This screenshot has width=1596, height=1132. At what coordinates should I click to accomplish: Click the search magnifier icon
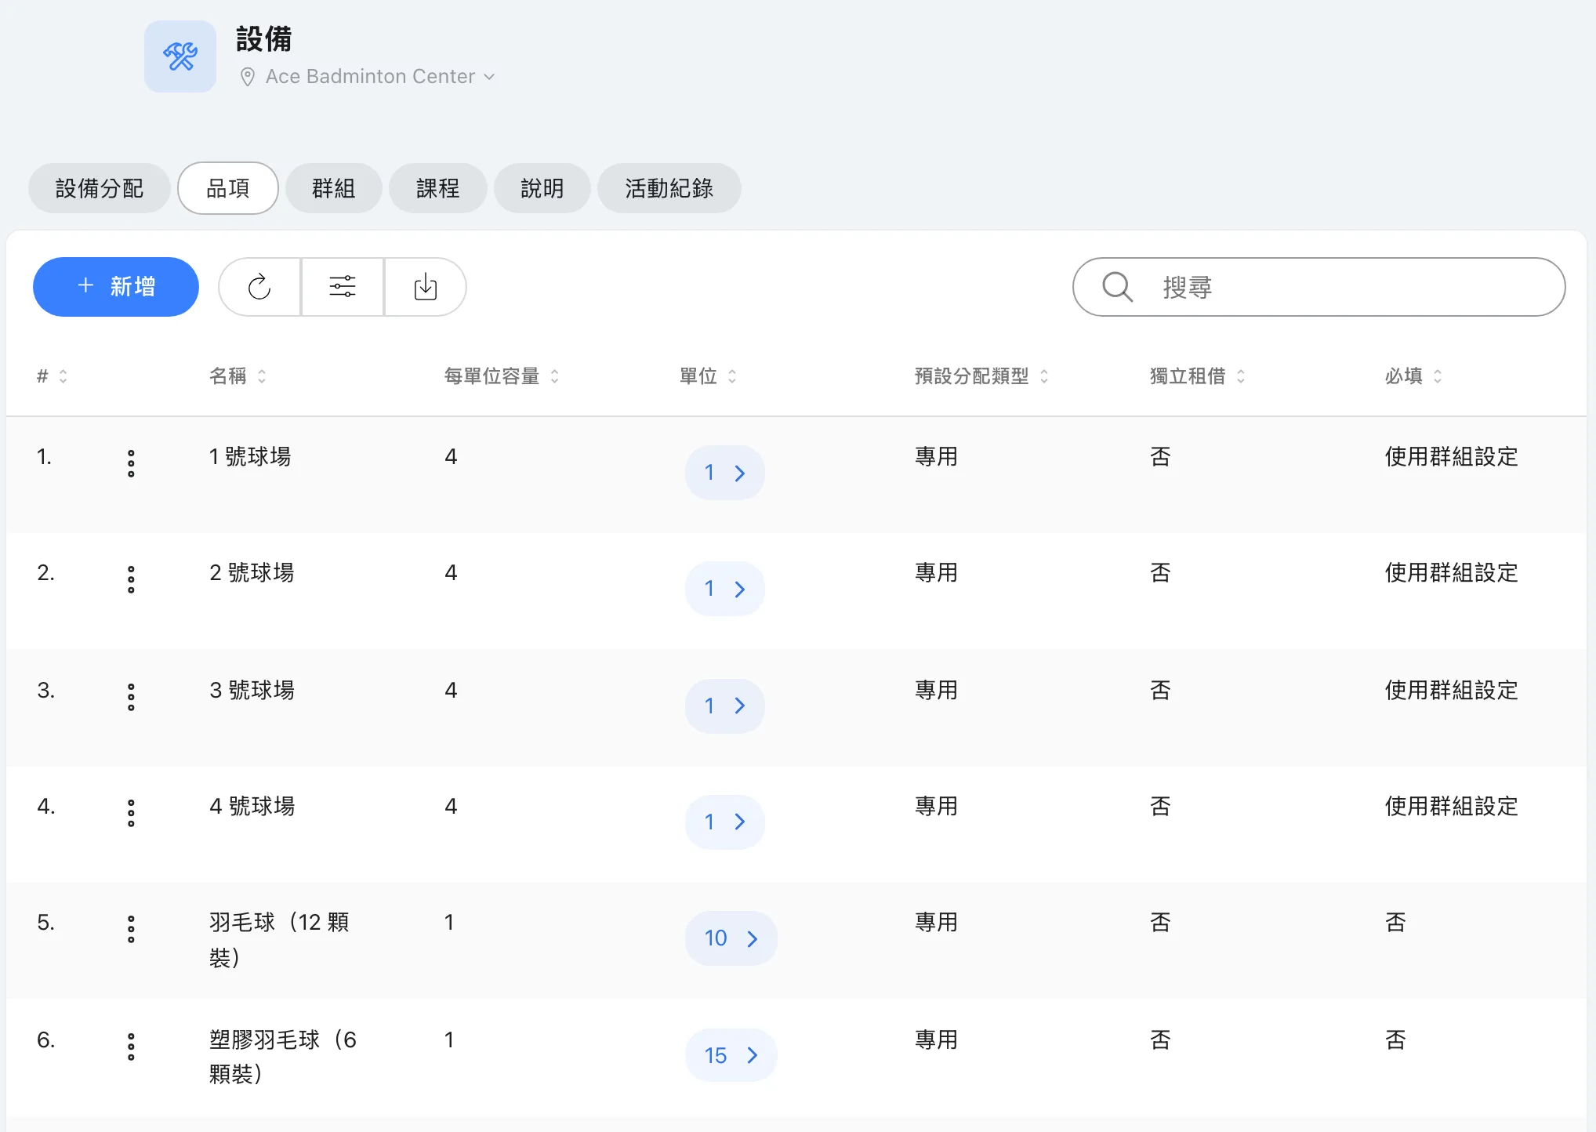coord(1117,287)
